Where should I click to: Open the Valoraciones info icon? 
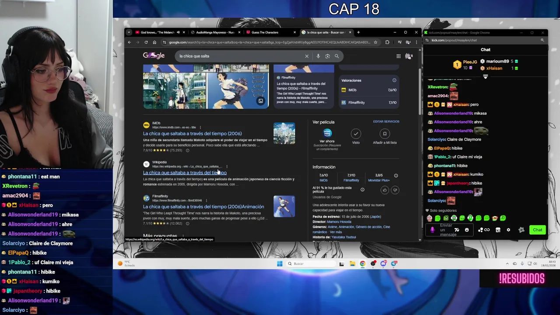(394, 80)
